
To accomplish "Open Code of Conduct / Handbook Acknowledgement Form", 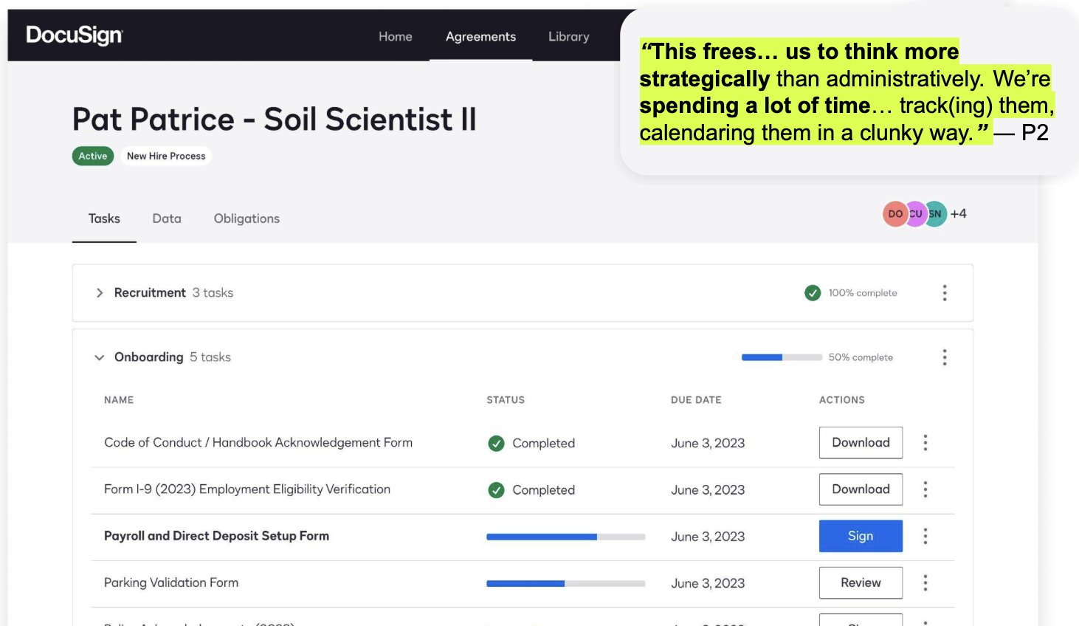I will [258, 442].
